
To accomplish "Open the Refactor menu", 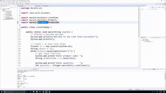I will 9,2.
